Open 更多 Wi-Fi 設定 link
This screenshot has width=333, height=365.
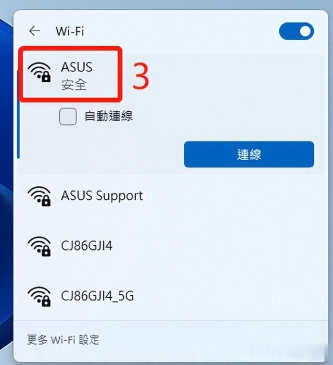(63, 339)
